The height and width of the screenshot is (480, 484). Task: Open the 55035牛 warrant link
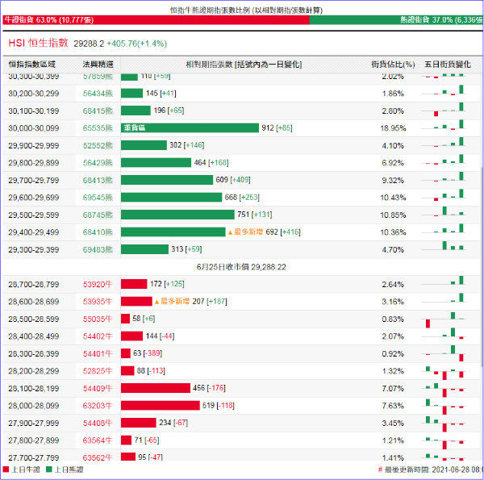coord(98,319)
